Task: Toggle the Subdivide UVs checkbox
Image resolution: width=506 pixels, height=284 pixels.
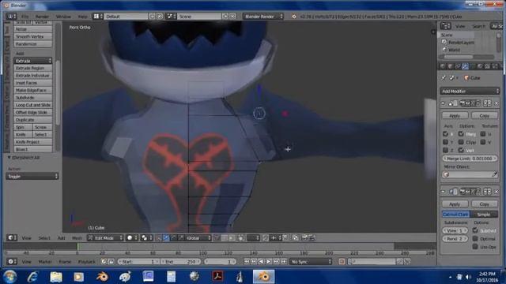Action: (475, 230)
